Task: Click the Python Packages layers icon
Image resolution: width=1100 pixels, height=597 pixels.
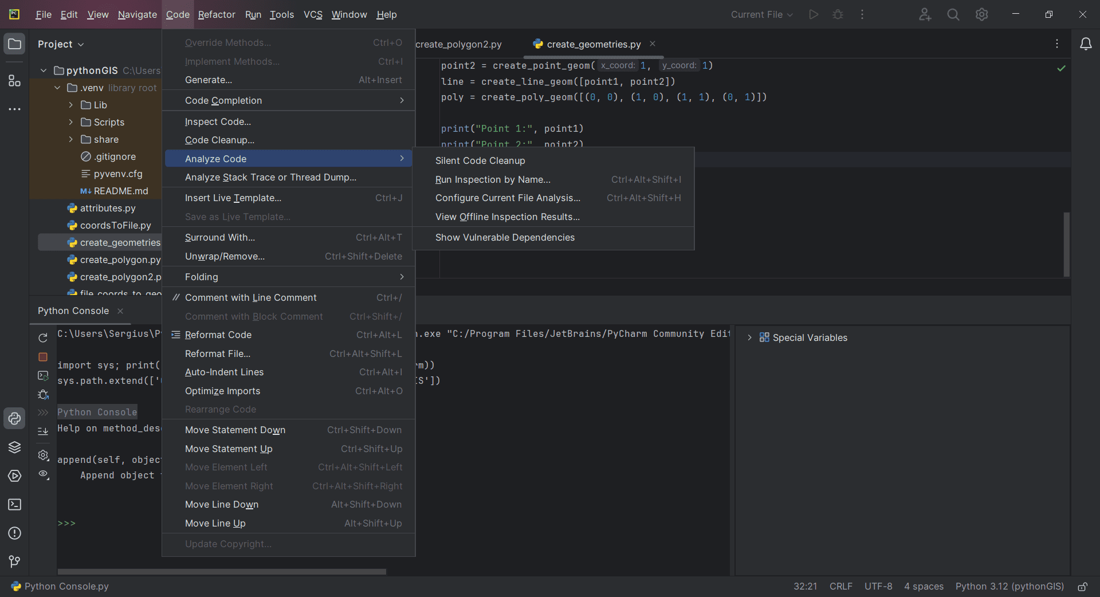Action: click(x=14, y=447)
